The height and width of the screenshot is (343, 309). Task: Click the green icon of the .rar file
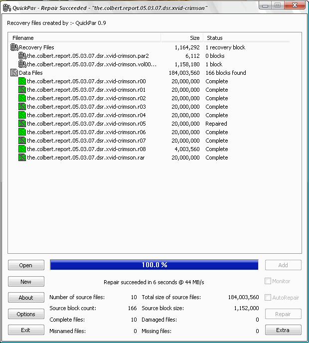click(x=22, y=158)
